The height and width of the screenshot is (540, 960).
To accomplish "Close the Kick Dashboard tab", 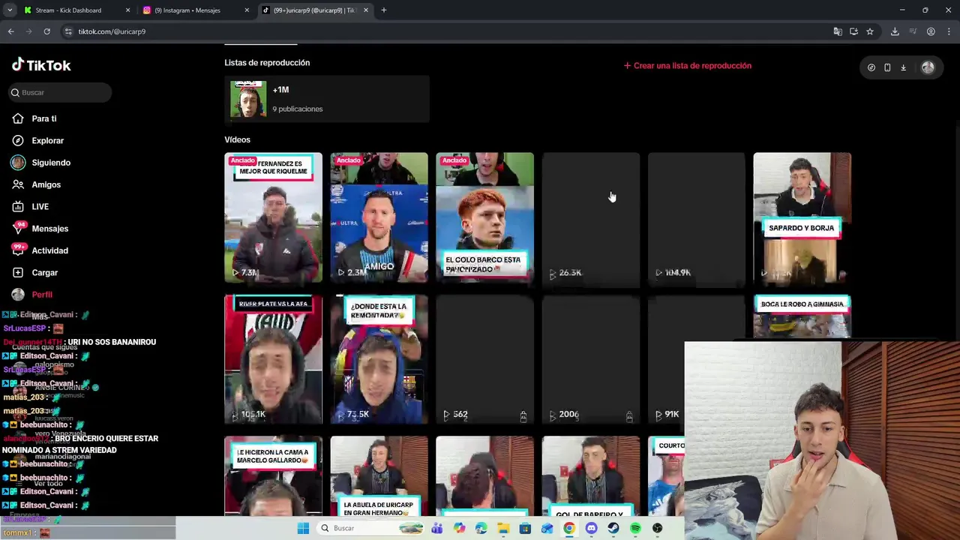I will 127,10.
